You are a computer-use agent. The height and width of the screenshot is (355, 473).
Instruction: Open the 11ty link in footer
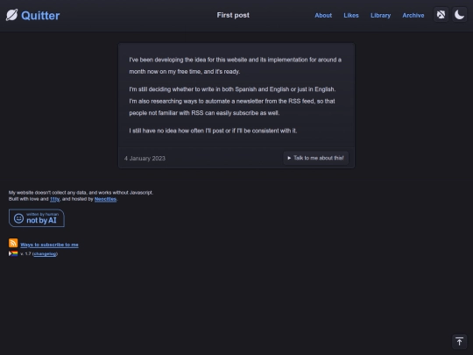click(54, 199)
